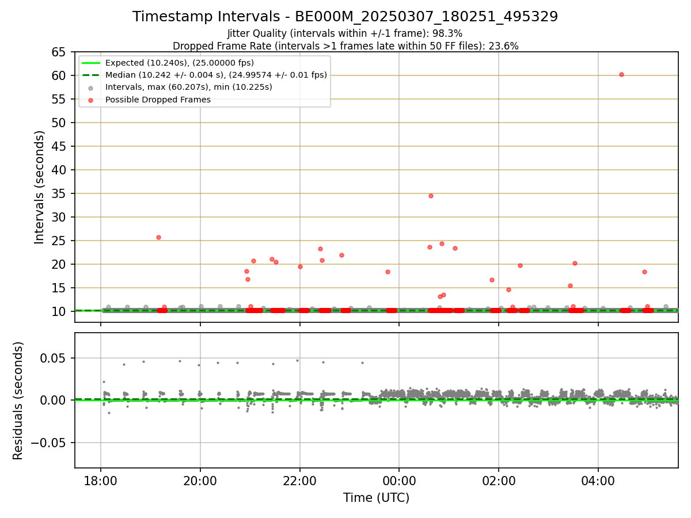The height and width of the screenshot is (518, 691).
Task: Click the x-axis tick label "00:00"
Action: pos(399,480)
